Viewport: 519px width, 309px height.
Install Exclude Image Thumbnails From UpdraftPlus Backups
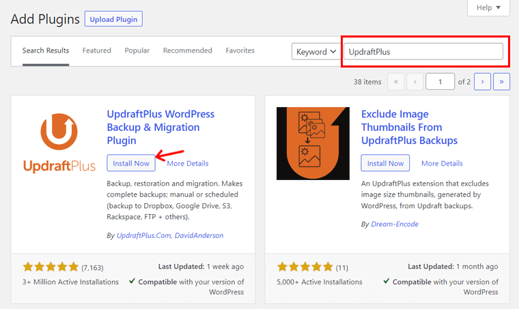385,163
